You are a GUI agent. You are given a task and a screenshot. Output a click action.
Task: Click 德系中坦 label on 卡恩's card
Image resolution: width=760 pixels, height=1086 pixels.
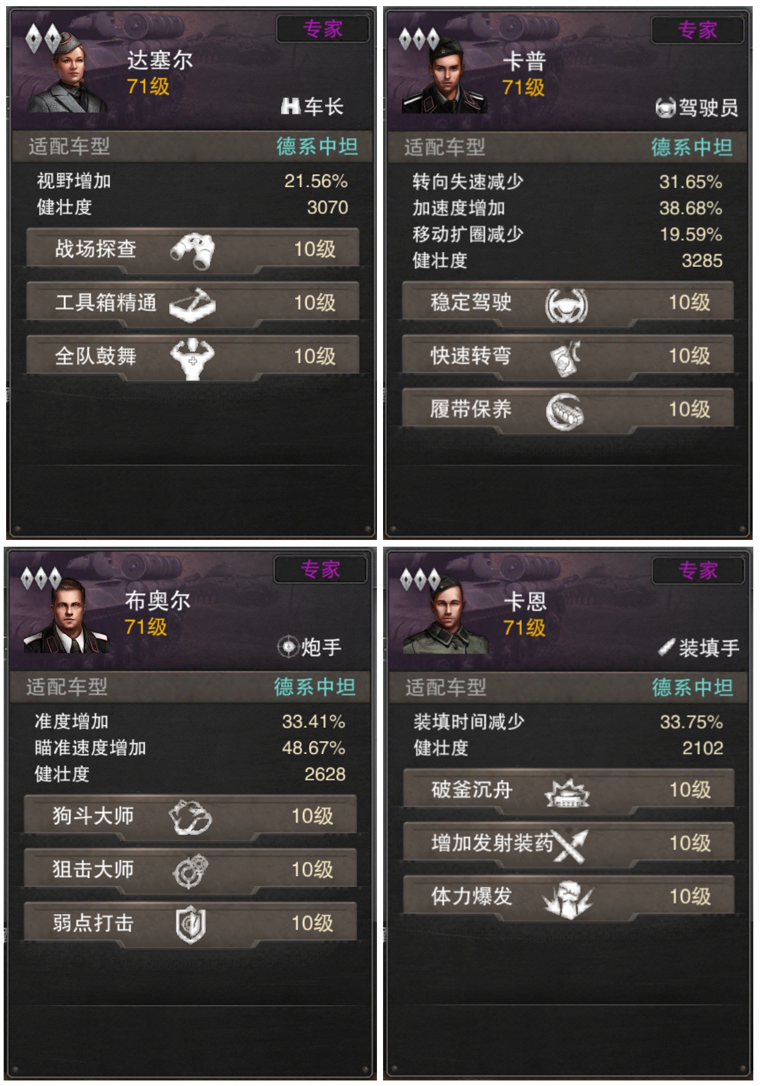(692, 688)
